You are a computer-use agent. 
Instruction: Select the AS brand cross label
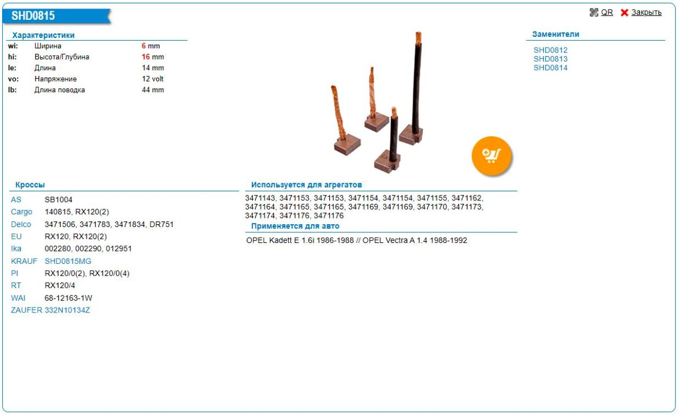point(16,200)
